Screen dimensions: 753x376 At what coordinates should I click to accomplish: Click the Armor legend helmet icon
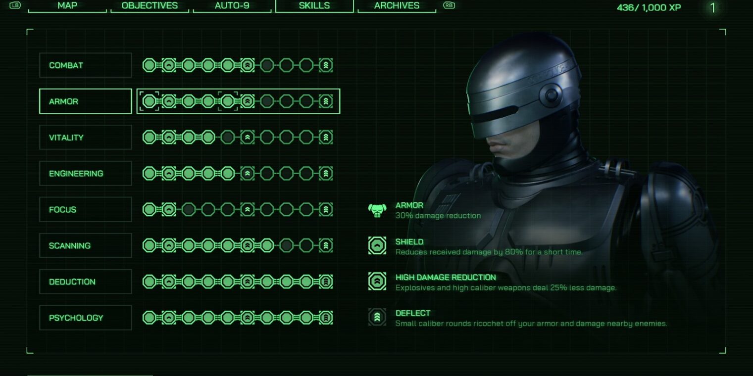click(377, 210)
